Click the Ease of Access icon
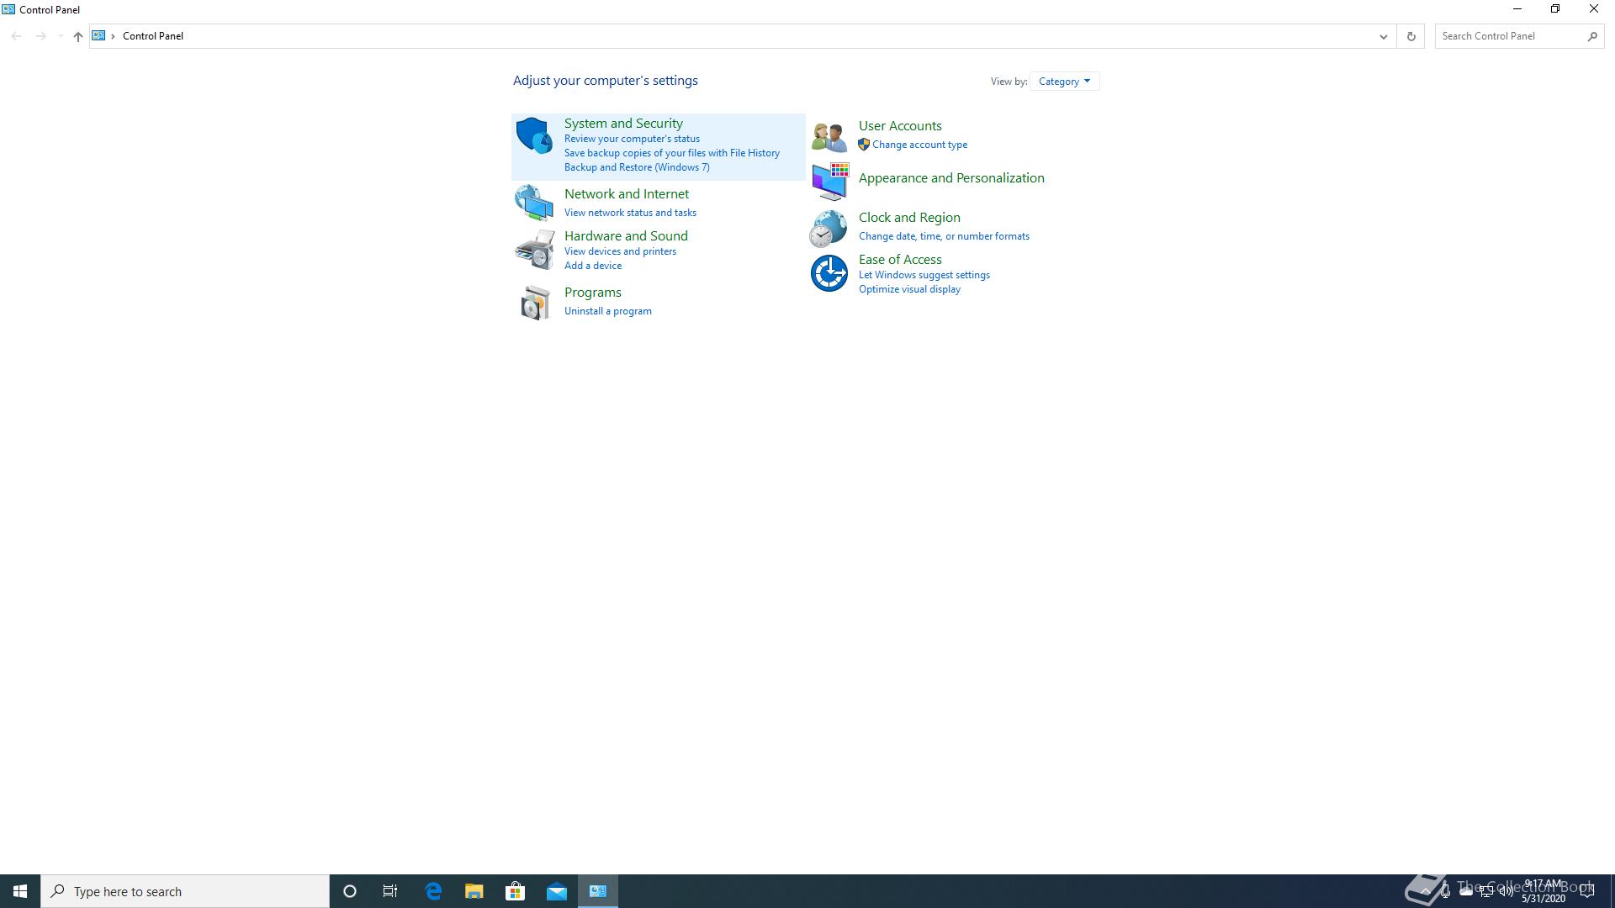 click(829, 273)
